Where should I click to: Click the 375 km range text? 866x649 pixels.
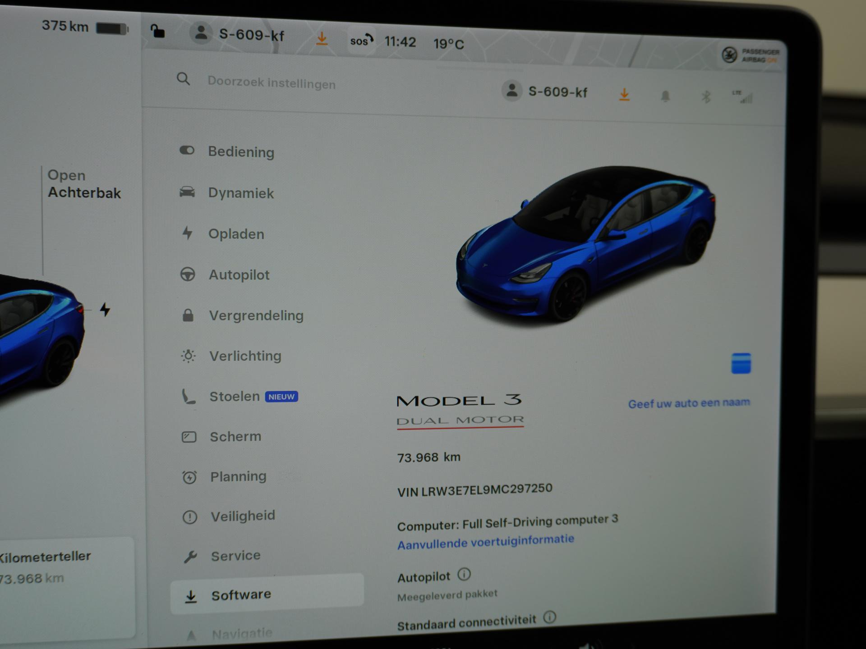pyautogui.click(x=65, y=26)
